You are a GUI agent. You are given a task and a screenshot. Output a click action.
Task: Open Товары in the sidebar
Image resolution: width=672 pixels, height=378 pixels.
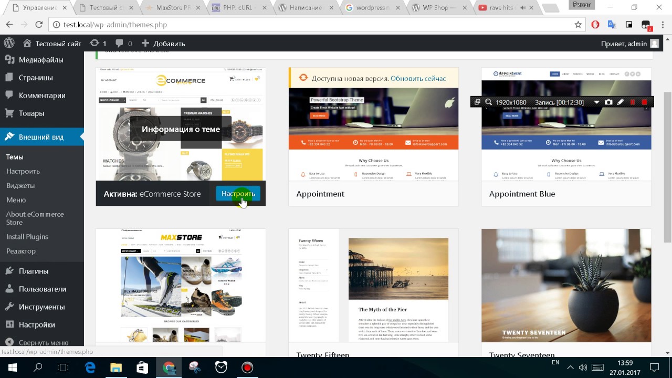[42, 113]
